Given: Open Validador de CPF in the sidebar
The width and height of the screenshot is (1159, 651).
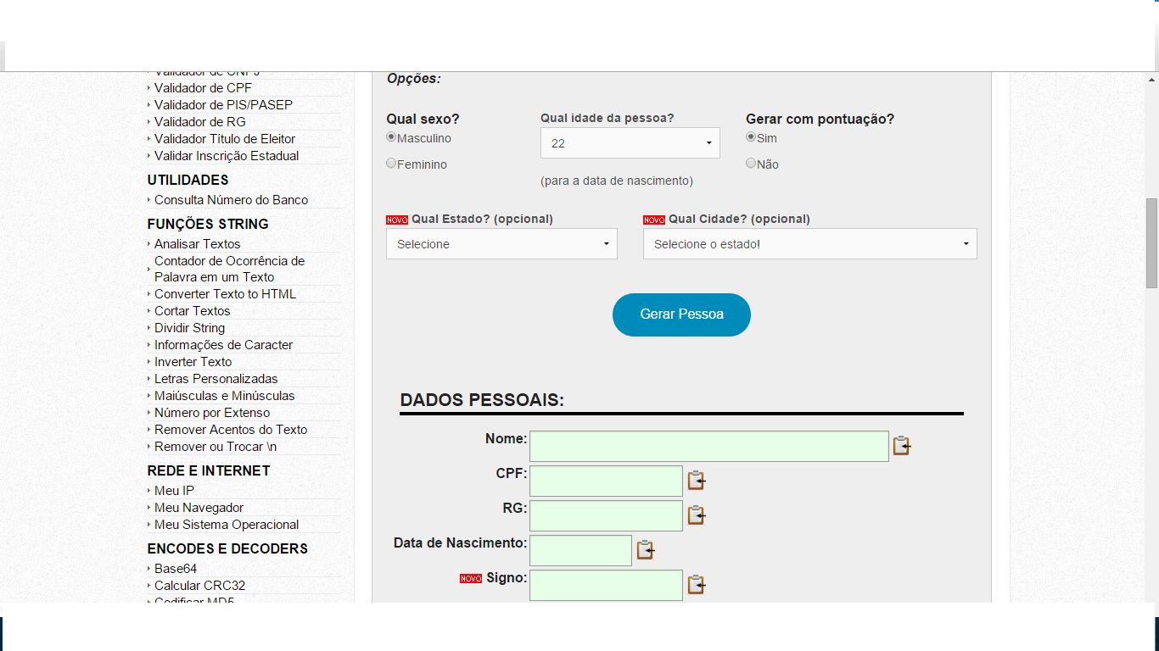Looking at the screenshot, I should point(203,88).
